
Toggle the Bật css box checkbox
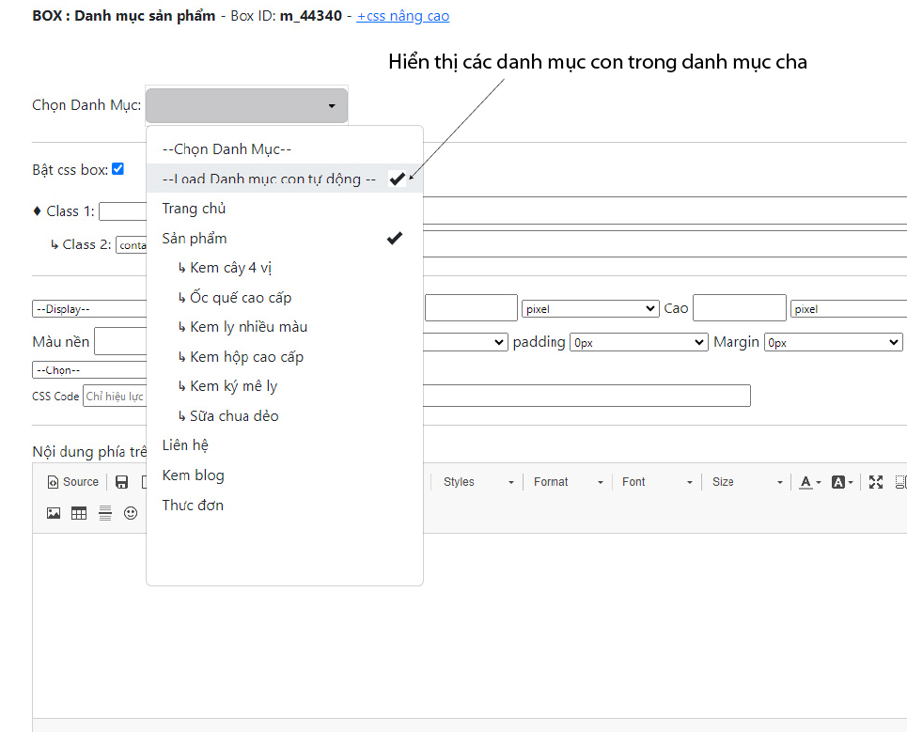pyautogui.click(x=118, y=169)
